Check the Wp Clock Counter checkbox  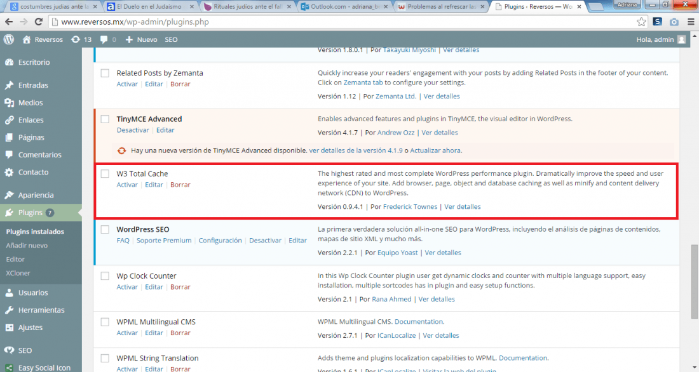point(105,276)
